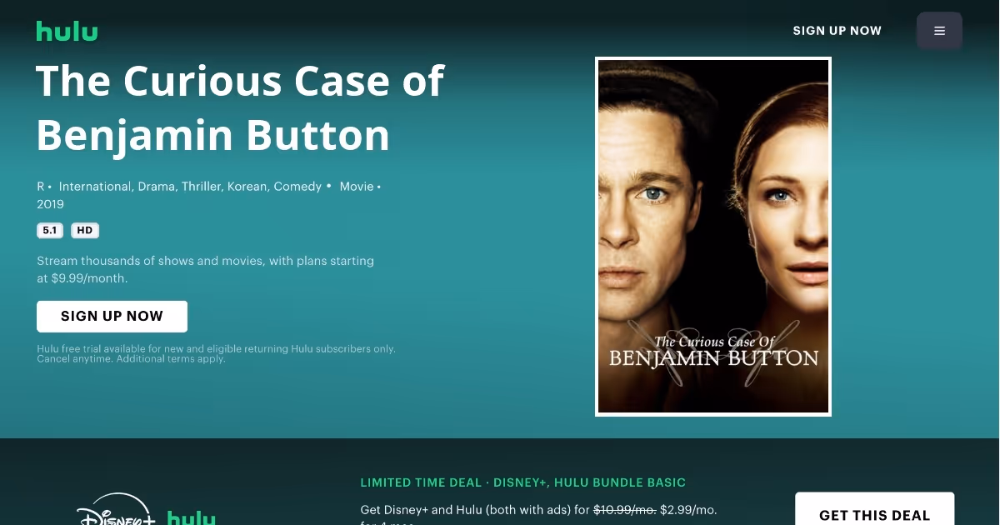The image size is (1000, 525).
Task: Click SIGN UP NOW in top navigation
Action: [837, 31]
